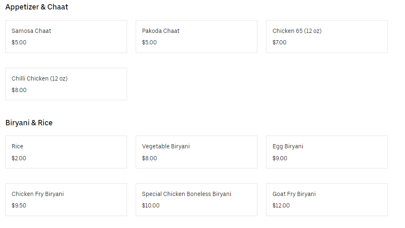The width and height of the screenshot is (405, 228).
Task: Click the $5.00 price under Samosa Chaat
Action: click(x=19, y=42)
